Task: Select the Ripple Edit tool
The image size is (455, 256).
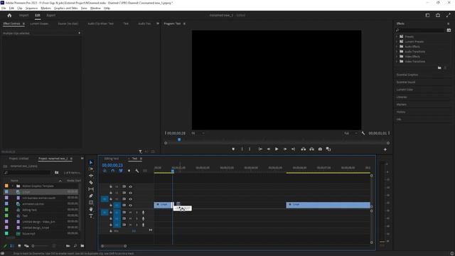Action: tap(91, 176)
